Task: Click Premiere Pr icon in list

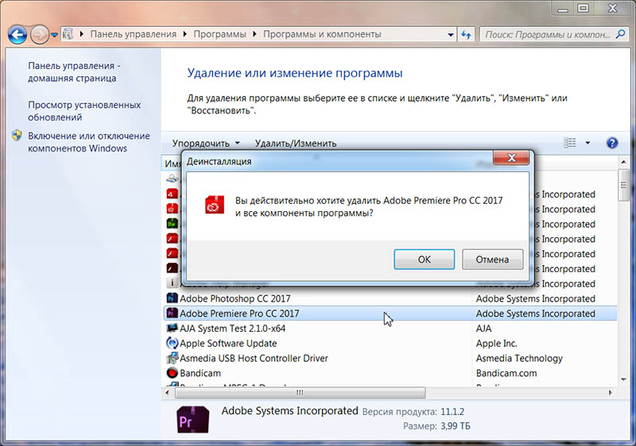Action: click(172, 313)
